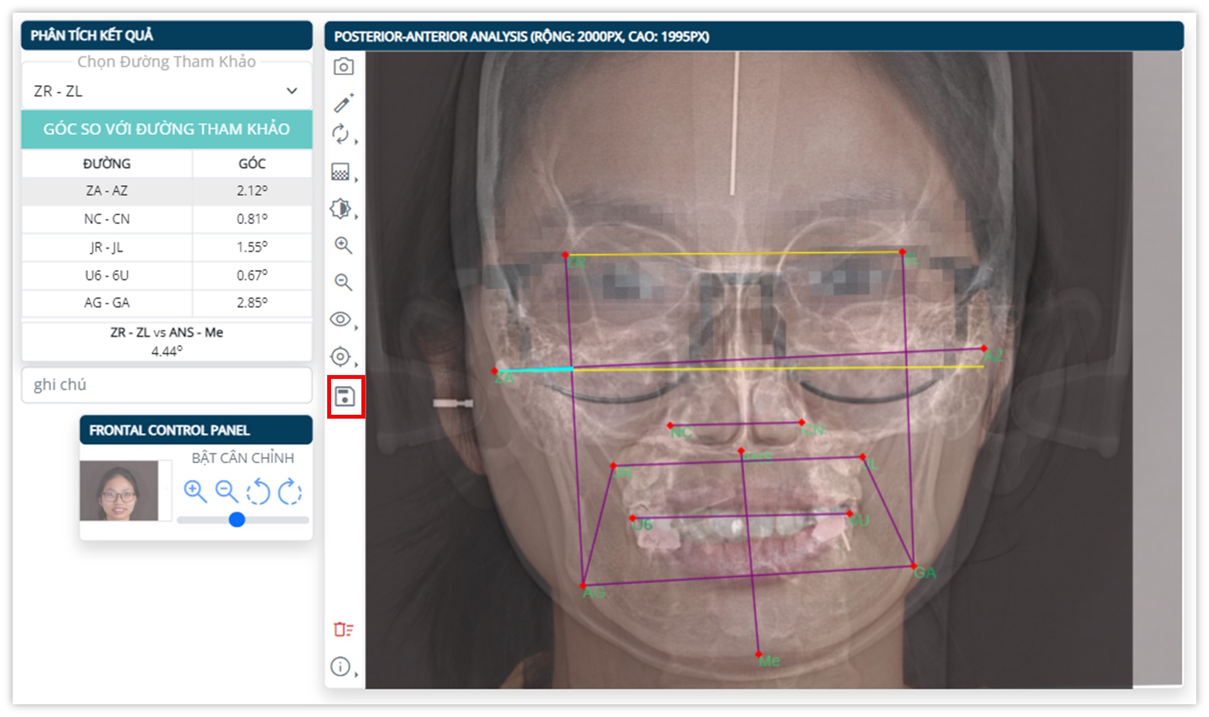Click the 2.85° angle value
1209x717 pixels.
click(252, 303)
